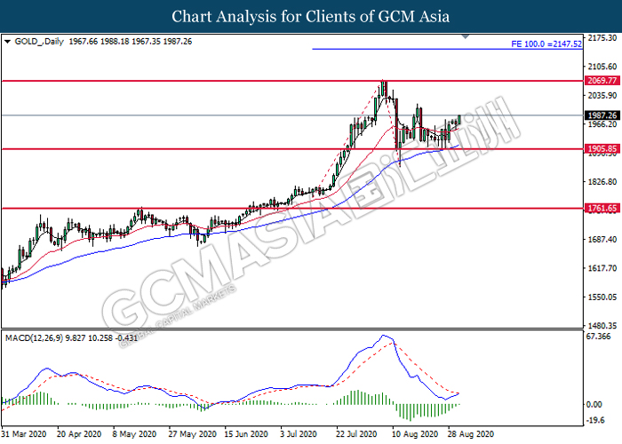Click the GOLD_,Daily symbol label
This screenshot has width=622, height=444.
[39, 42]
